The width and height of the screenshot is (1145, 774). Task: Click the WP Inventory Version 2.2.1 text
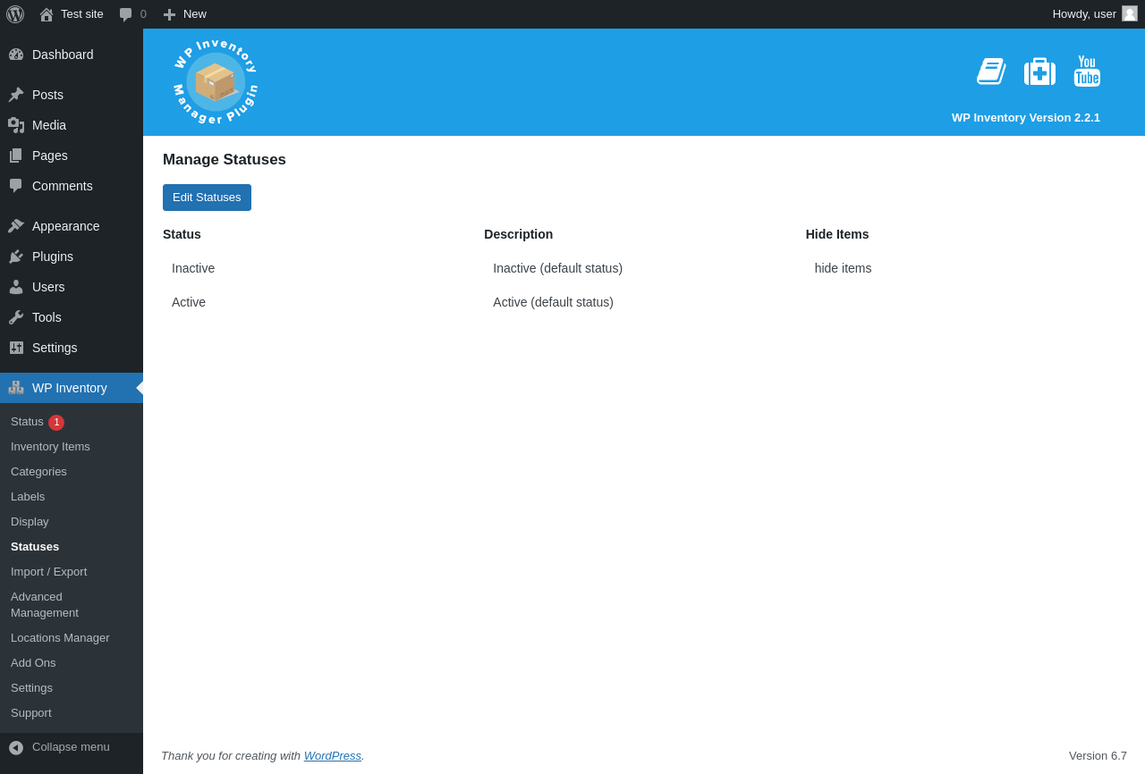pos(1026,118)
